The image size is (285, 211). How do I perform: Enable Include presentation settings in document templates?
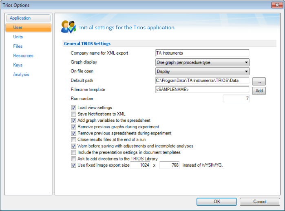(x=73, y=152)
